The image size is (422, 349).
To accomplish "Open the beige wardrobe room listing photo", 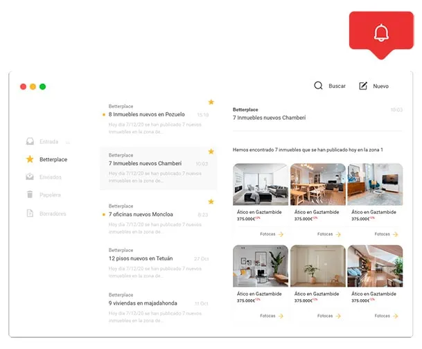I will pyautogui.click(x=318, y=266).
